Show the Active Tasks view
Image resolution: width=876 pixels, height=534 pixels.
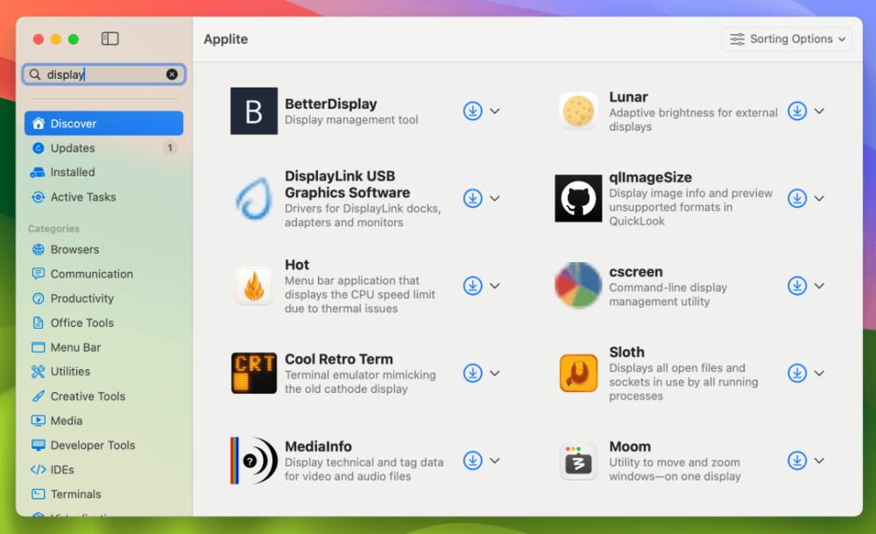[104, 196]
